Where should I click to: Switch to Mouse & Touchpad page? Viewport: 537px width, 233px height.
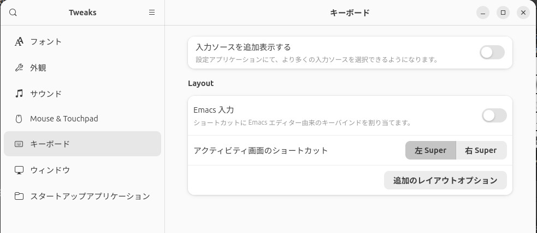click(64, 119)
